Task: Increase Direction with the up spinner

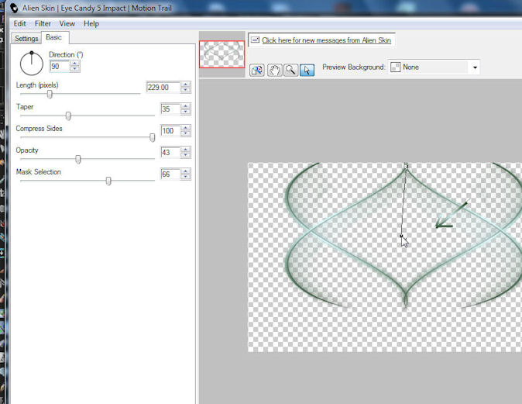Action: tap(75, 64)
